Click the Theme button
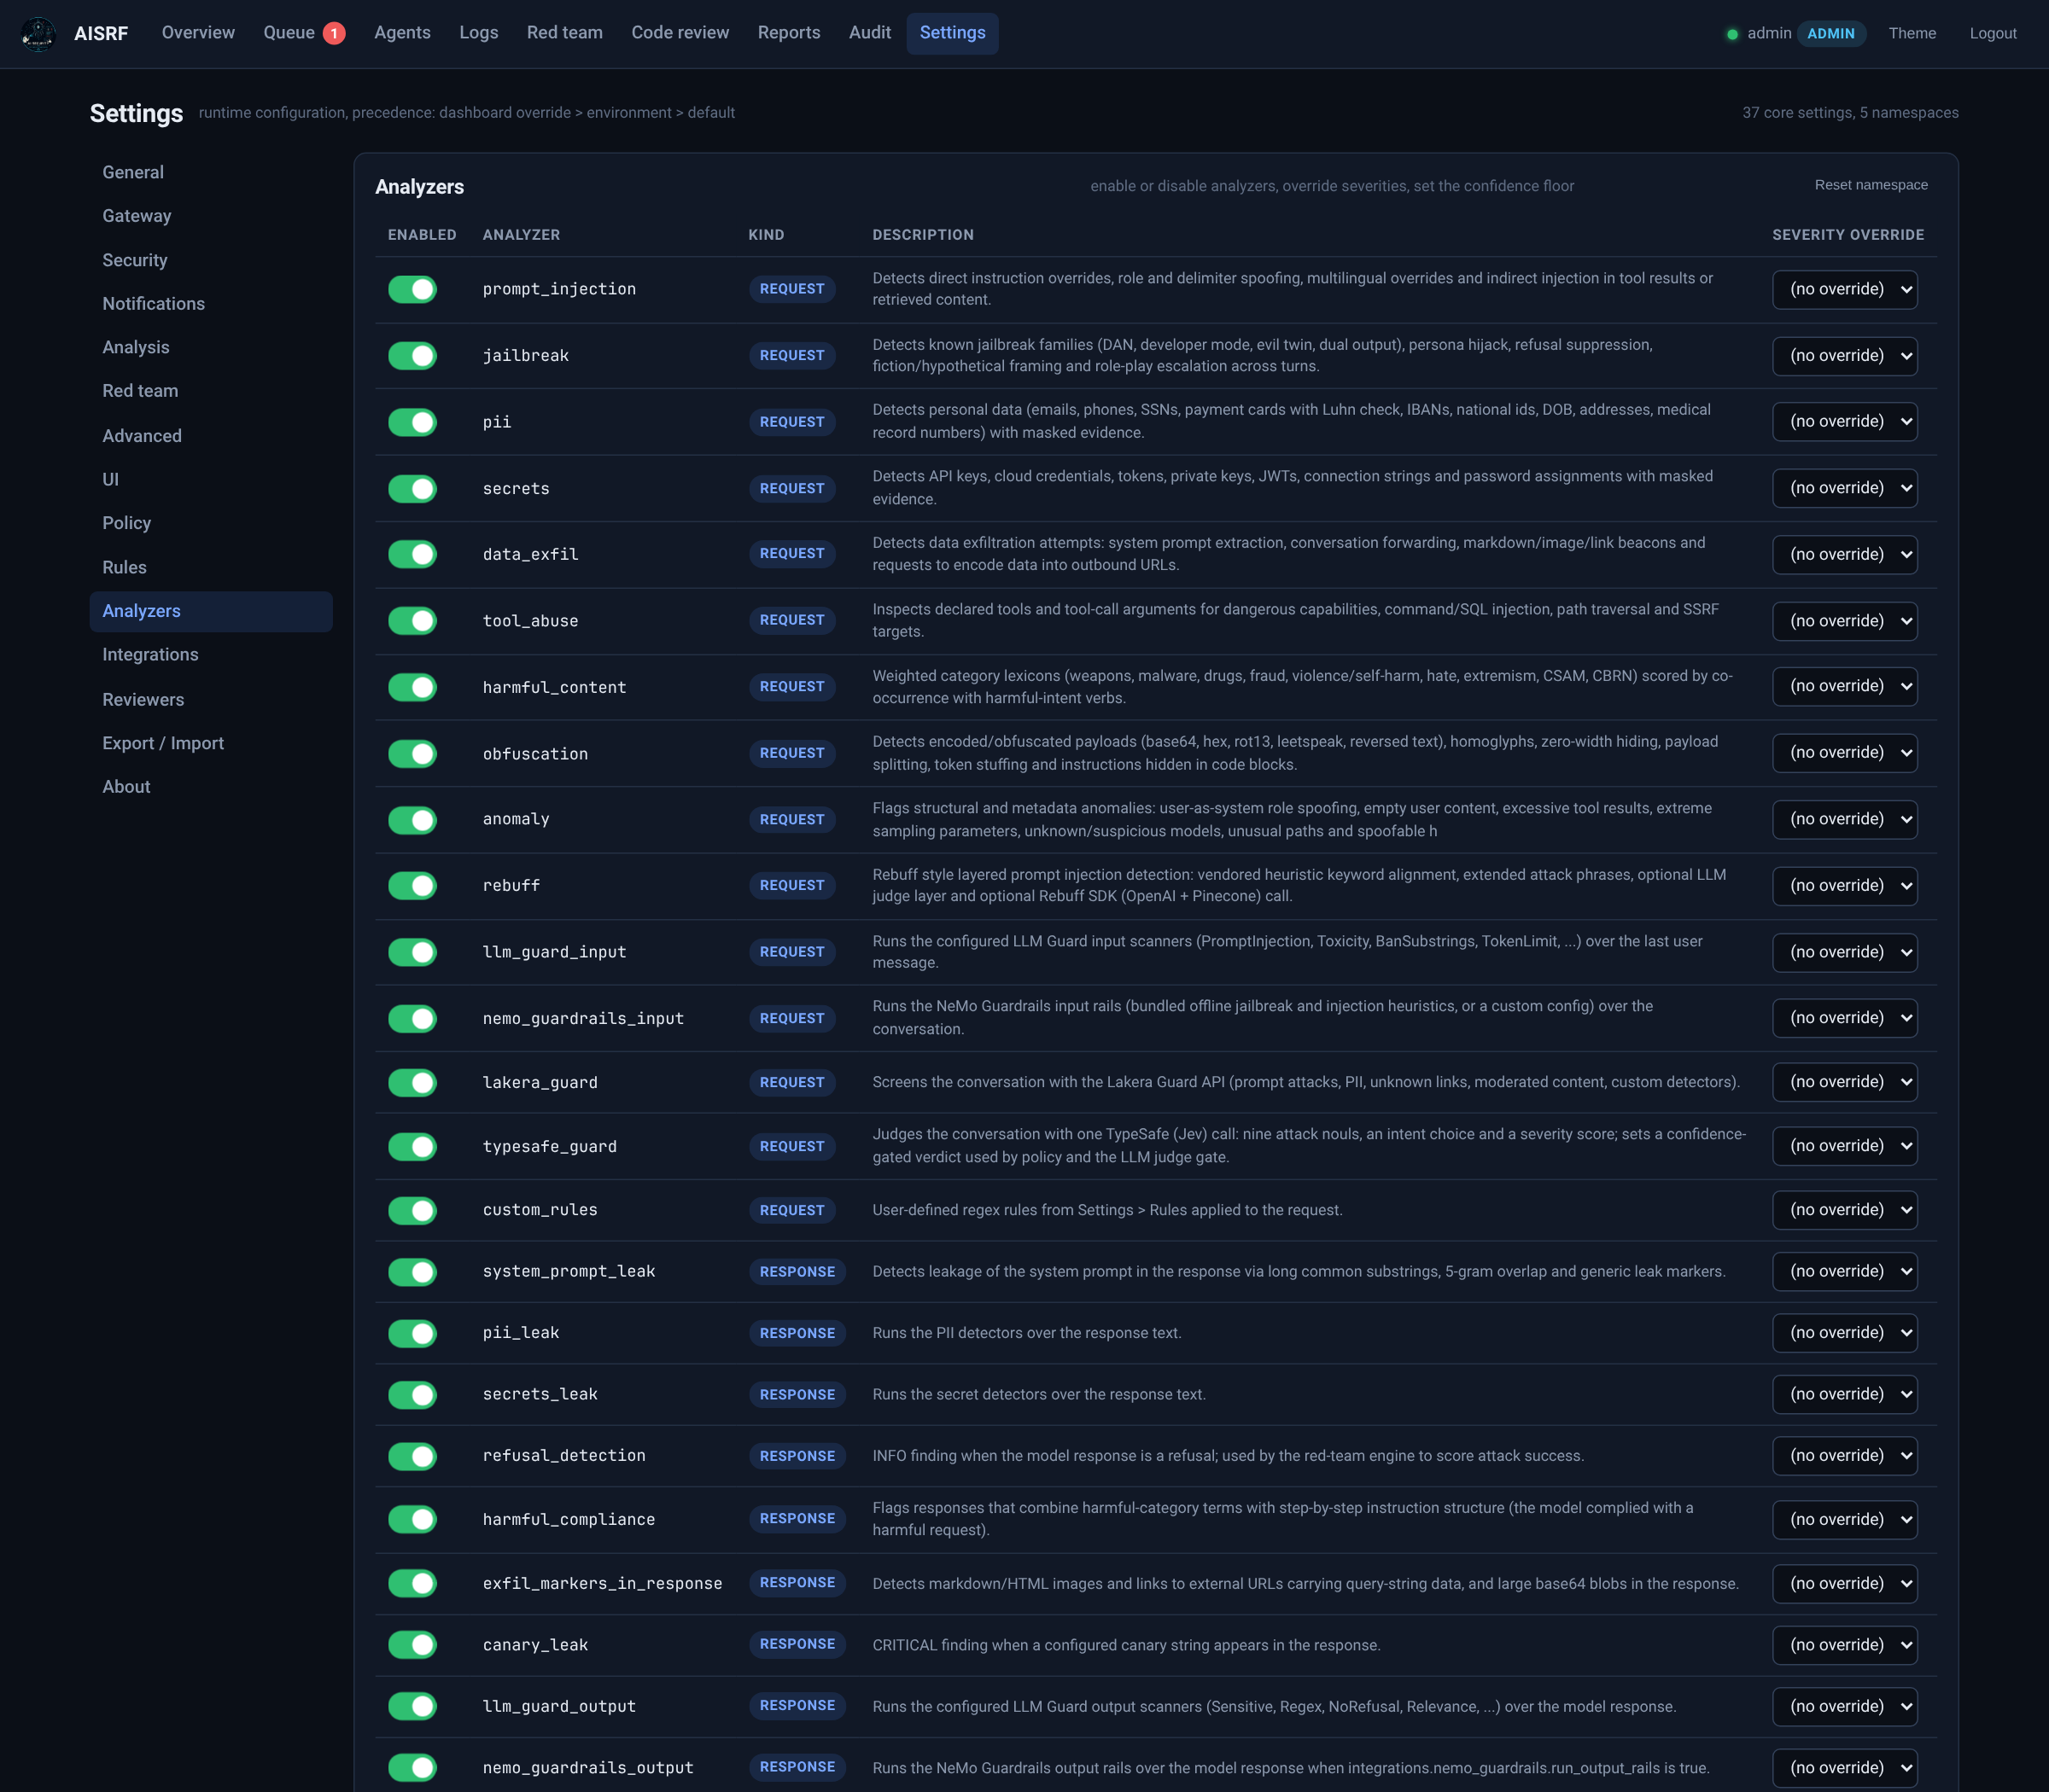The image size is (2049, 1792). click(x=1911, y=33)
